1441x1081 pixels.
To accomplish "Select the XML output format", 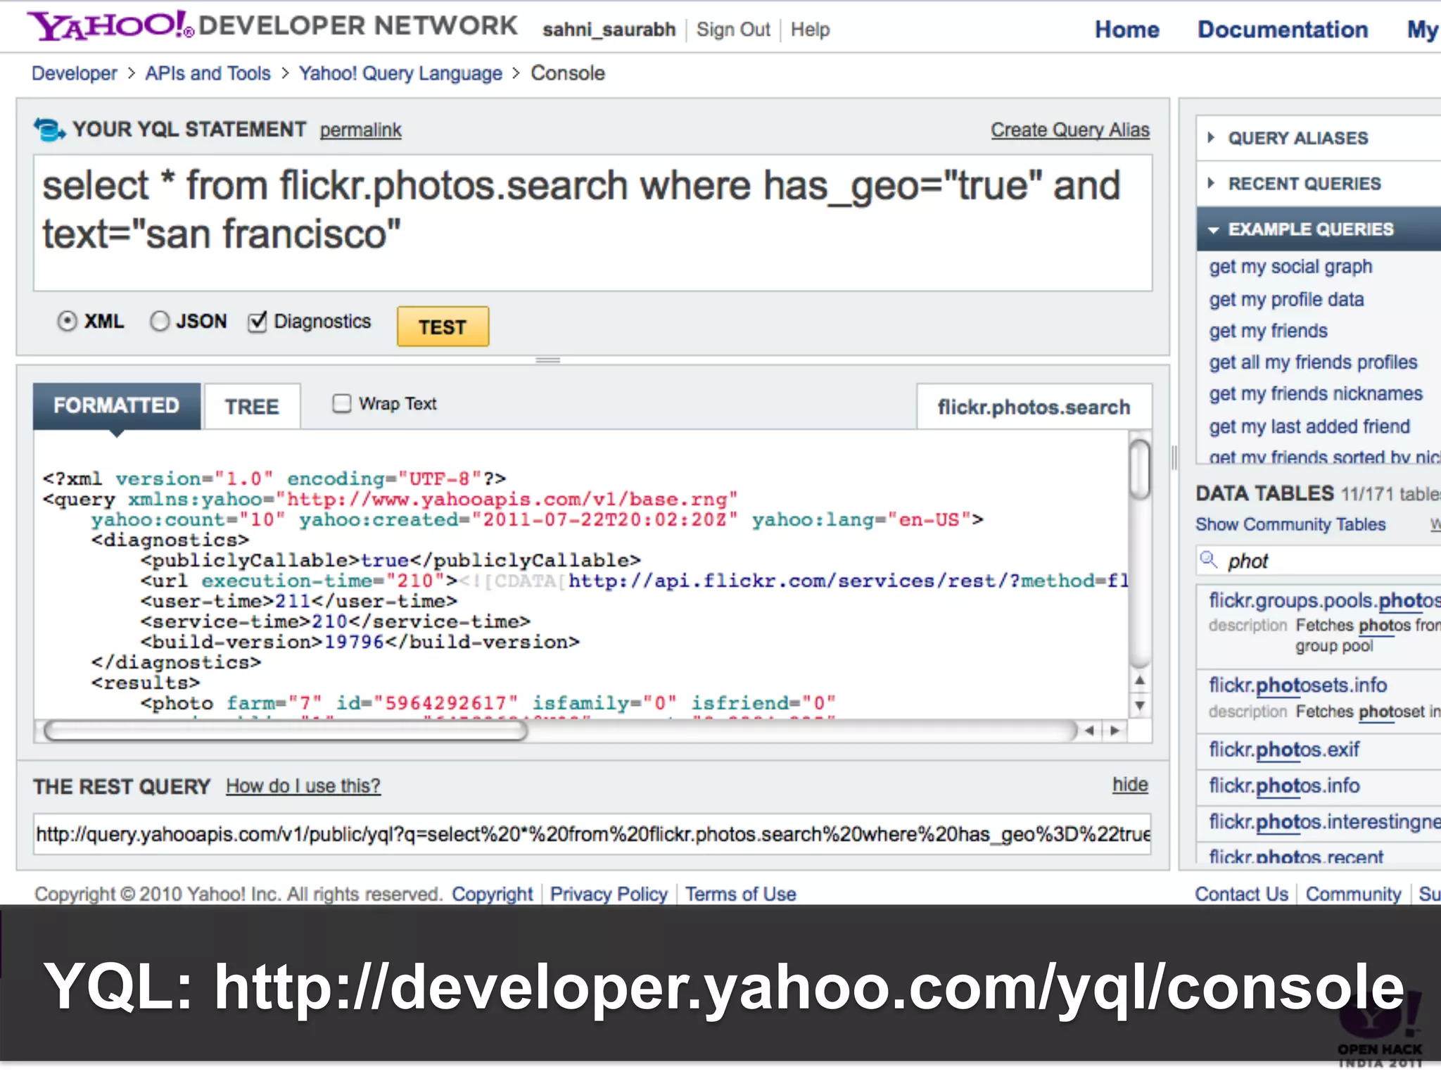I will (x=67, y=322).
